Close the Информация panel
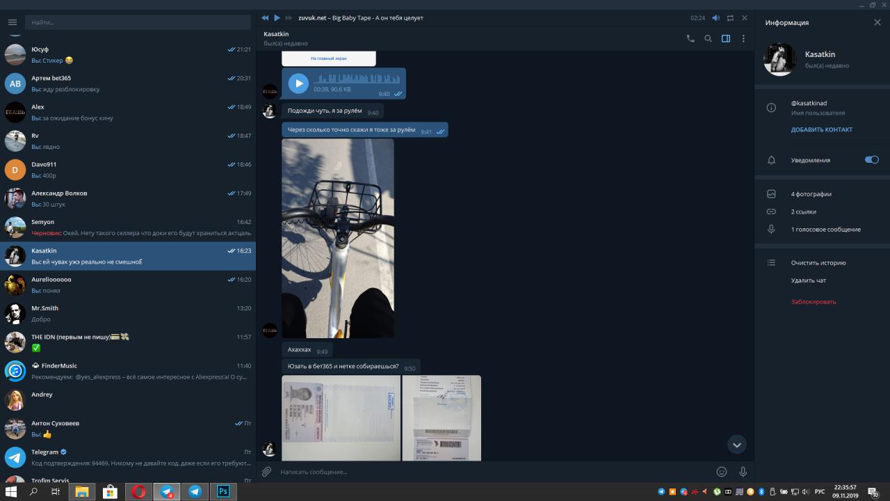This screenshot has width=890, height=501. pos(877,22)
